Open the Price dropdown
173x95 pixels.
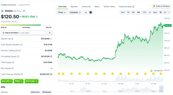coord(62,12)
